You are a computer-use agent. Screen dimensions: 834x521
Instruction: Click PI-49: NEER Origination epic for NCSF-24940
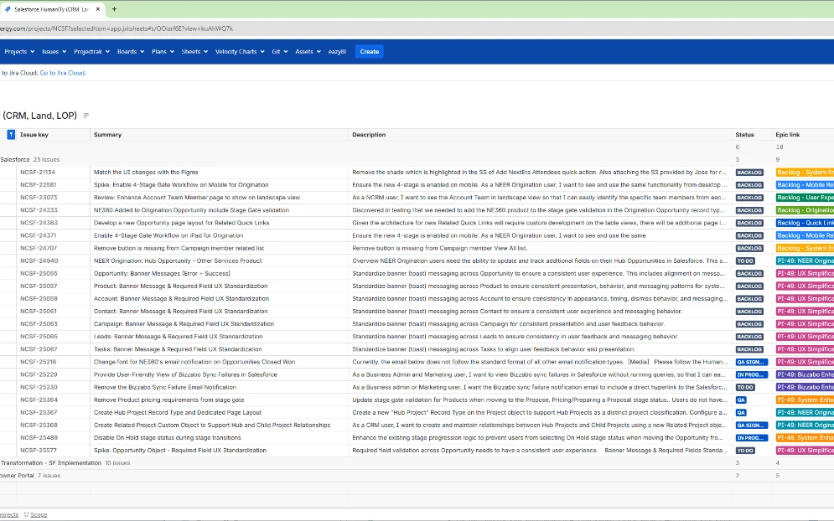coord(805,261)
